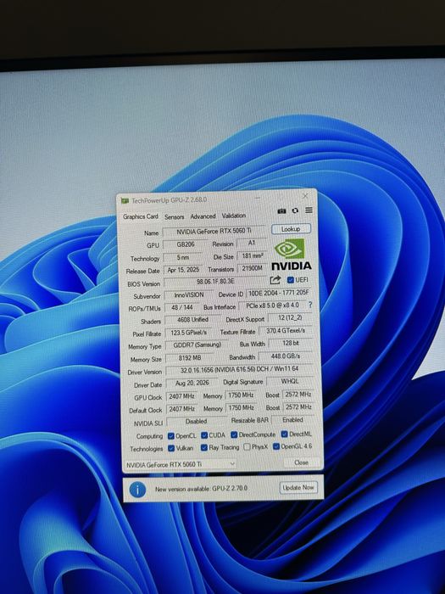Select the Graphics Card tab
Screen dimensions: 445x594
tap(141, 216)
